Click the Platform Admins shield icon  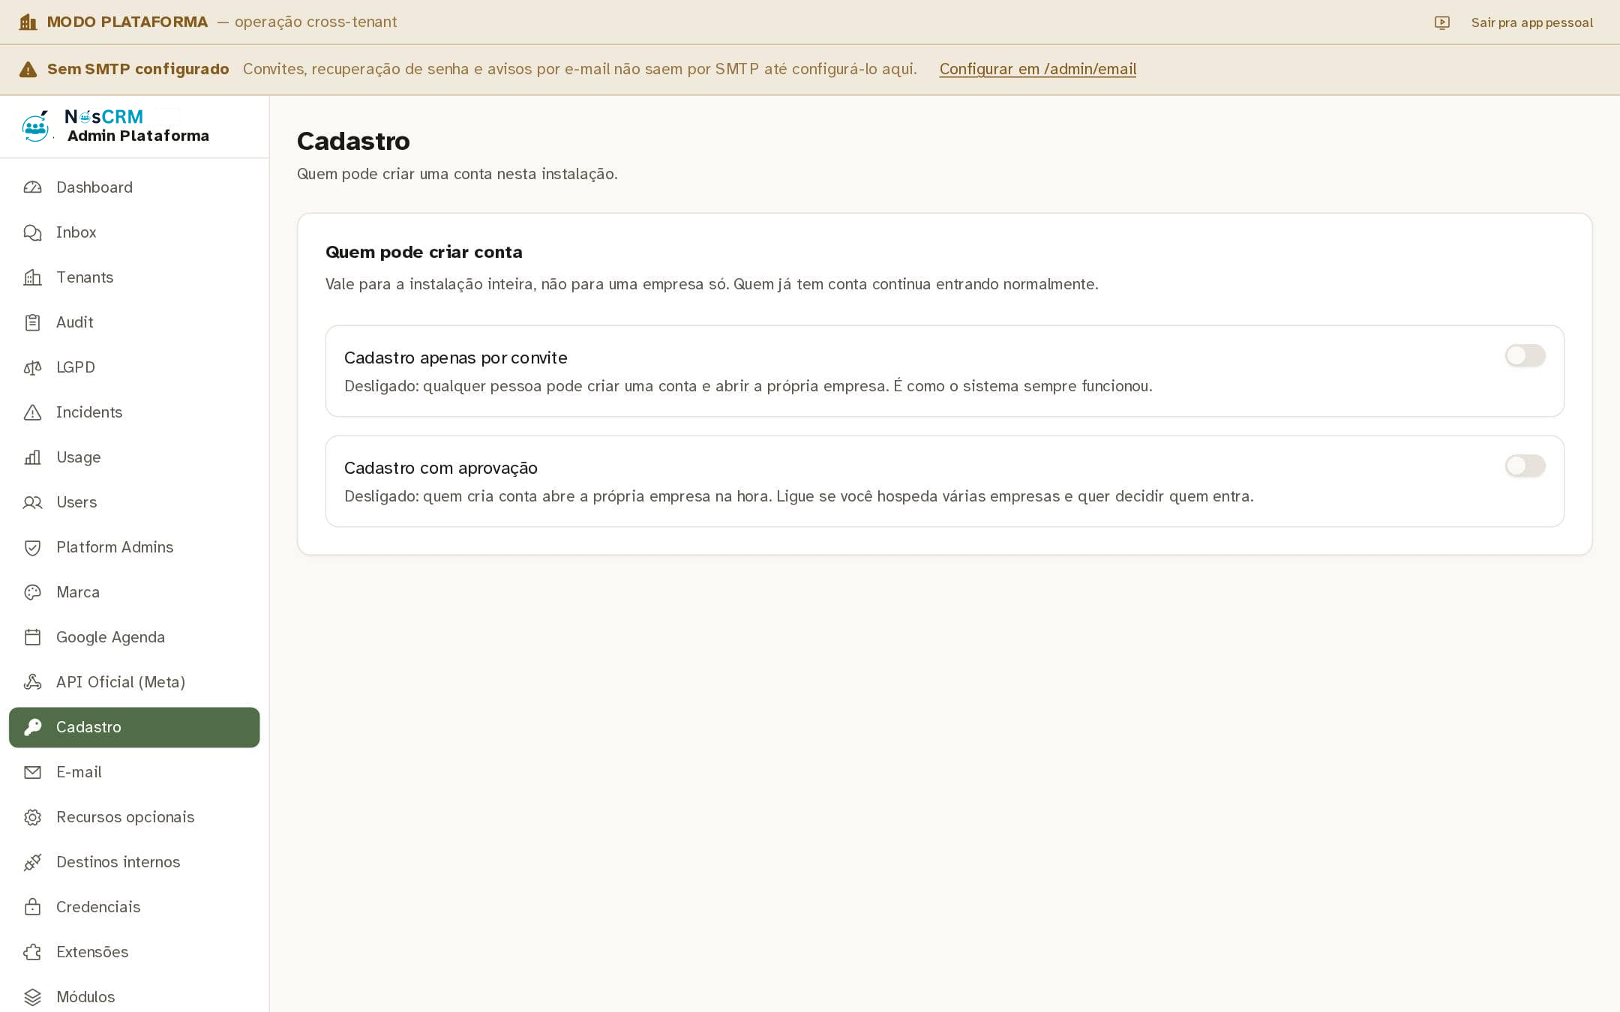[x=32, y=547]
